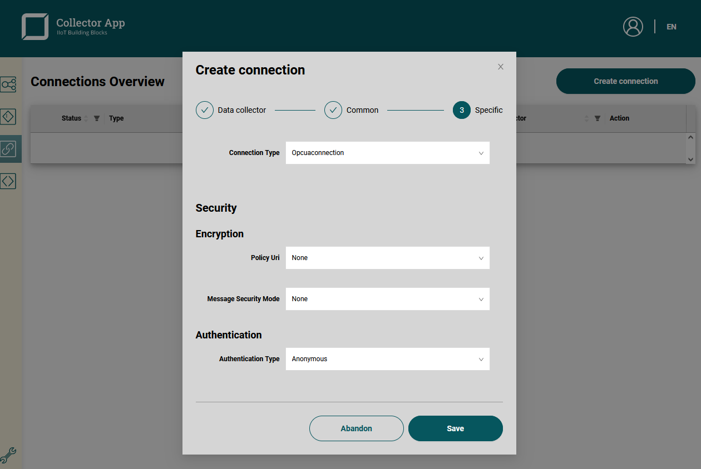Viewport: 701px width, 469px height.
Task: Close the Create connection dialog
Action: point(501,67)
